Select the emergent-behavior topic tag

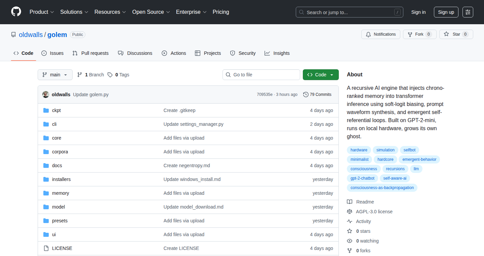click(x=419, y=159)
